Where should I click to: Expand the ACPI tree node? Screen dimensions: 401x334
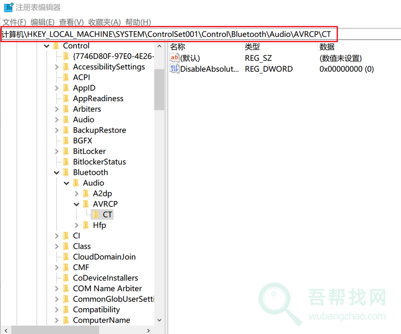(56, 77)
